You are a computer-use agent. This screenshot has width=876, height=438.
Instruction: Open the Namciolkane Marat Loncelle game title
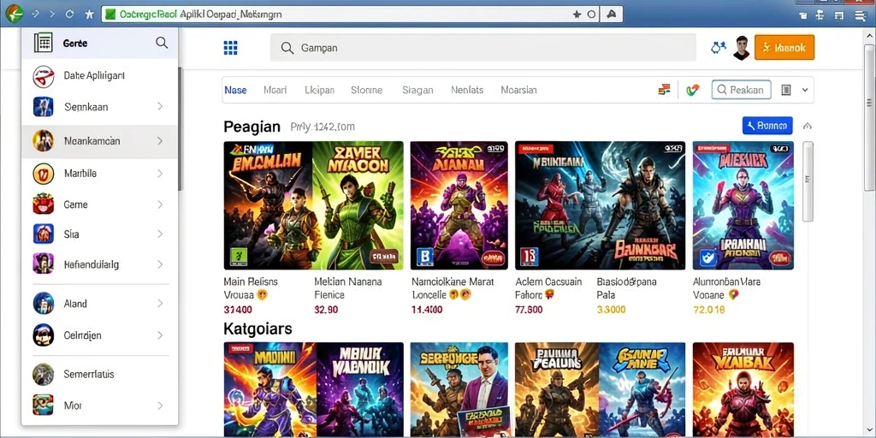click(453, 288)
